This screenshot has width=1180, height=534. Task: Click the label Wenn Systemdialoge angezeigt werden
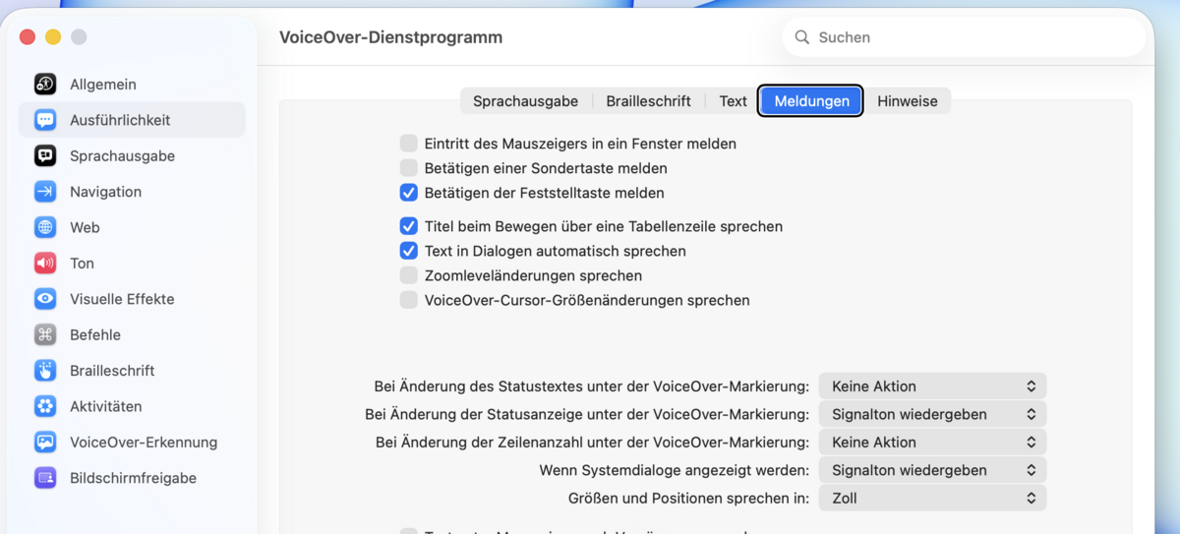(675, 470)
